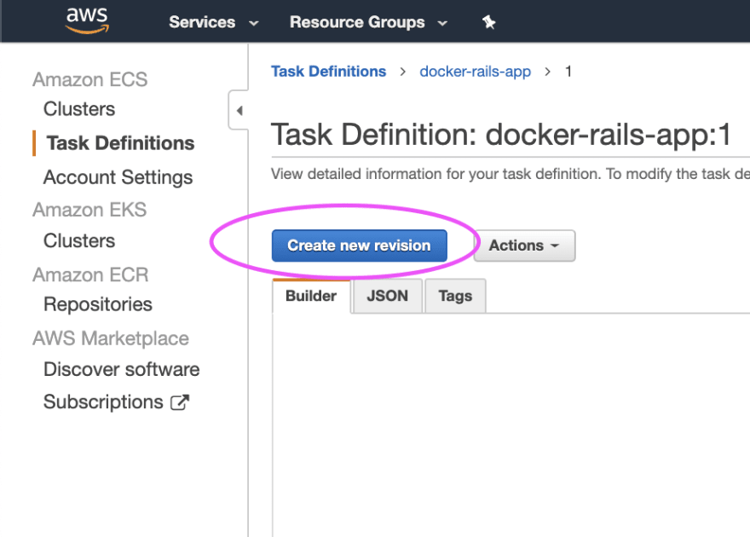750x537 pixels.
Task: Click the AWS Marketplace section heading
Action: (111, 338)
